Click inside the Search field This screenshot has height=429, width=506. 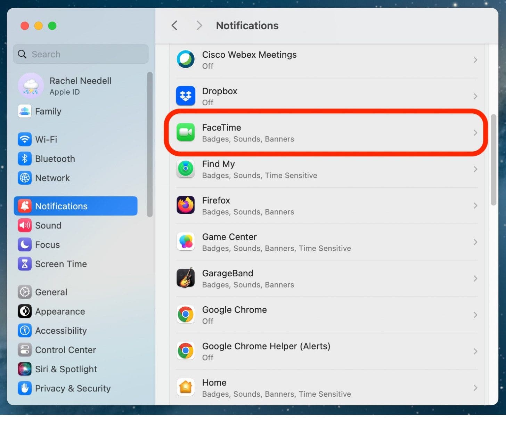(81, 54)
